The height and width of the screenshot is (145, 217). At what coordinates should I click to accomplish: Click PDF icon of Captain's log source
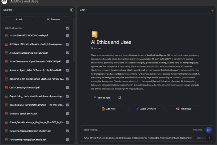tap(7, 96)
